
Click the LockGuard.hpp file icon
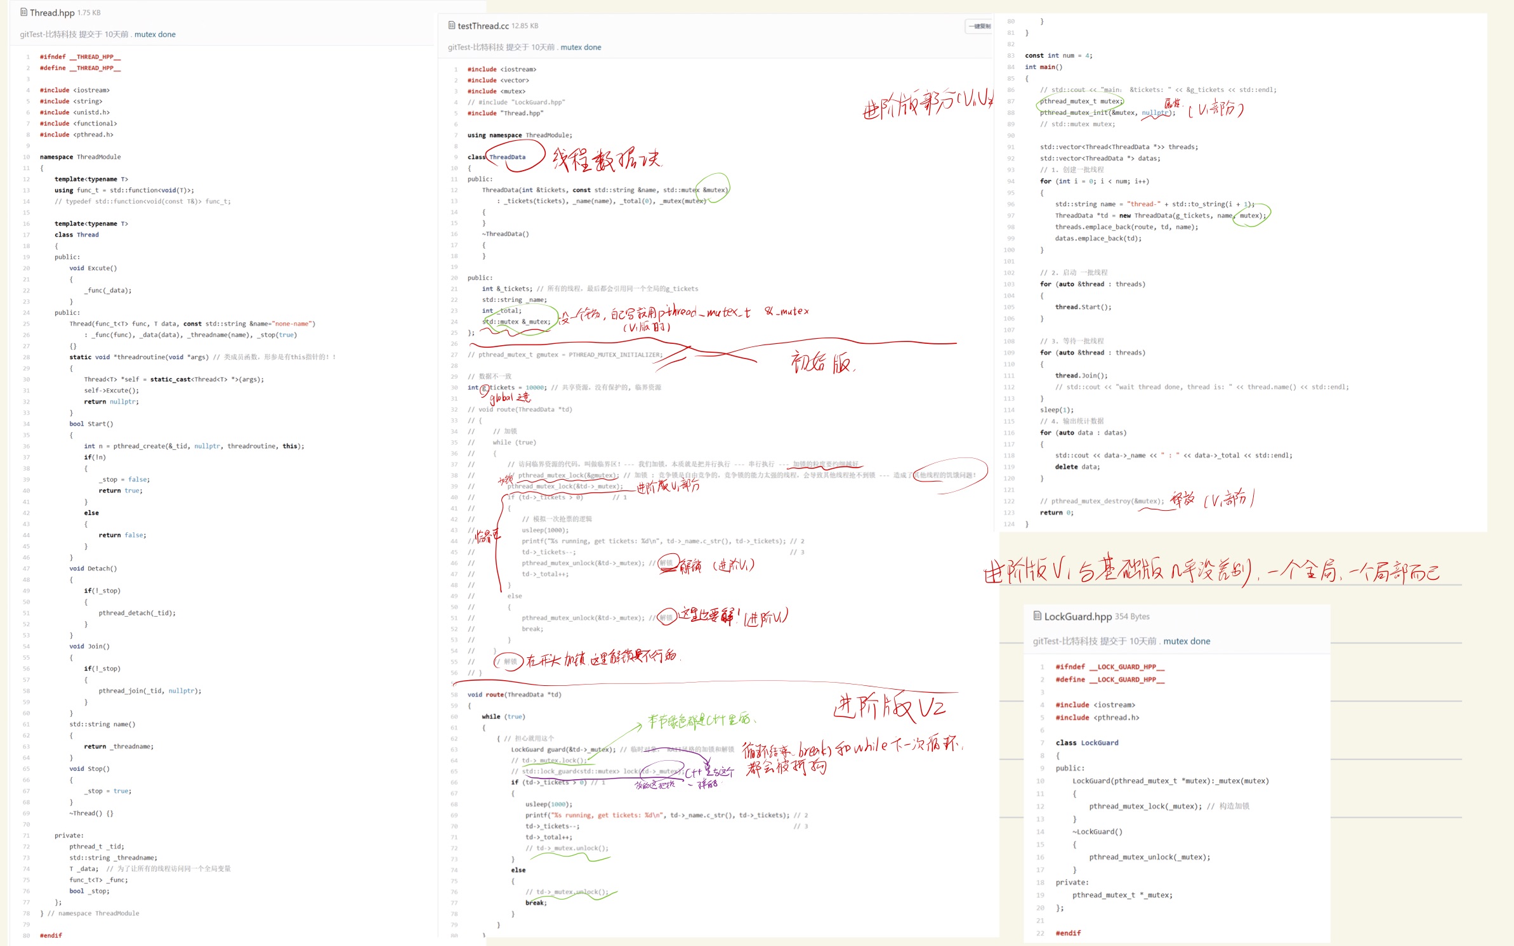pos(1037,615)
